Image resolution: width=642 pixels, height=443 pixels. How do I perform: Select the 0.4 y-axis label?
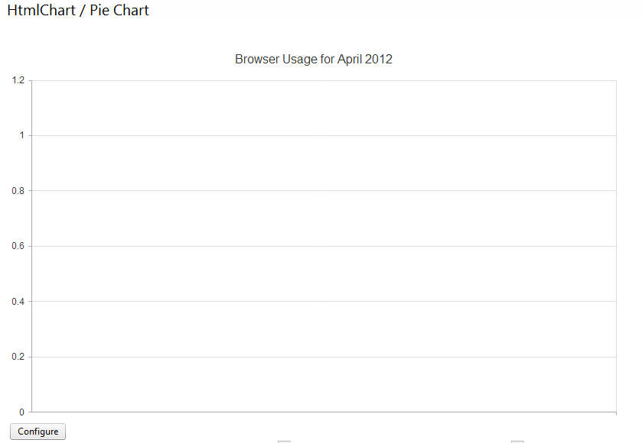[18, 302]
